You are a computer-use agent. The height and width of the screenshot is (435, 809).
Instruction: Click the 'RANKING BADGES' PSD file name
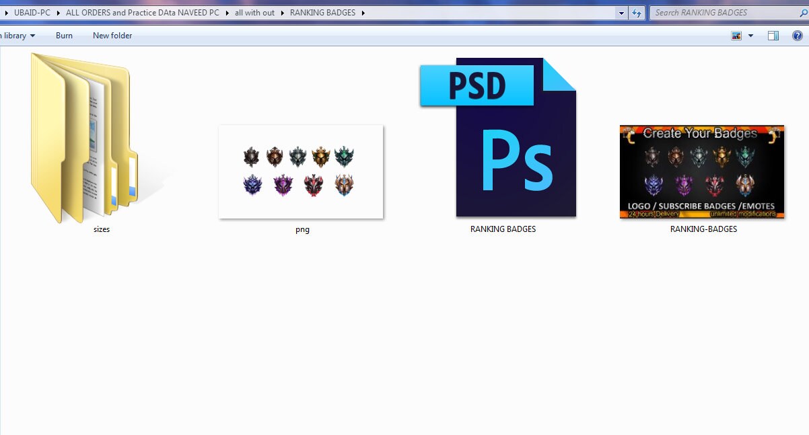point(503,229)
